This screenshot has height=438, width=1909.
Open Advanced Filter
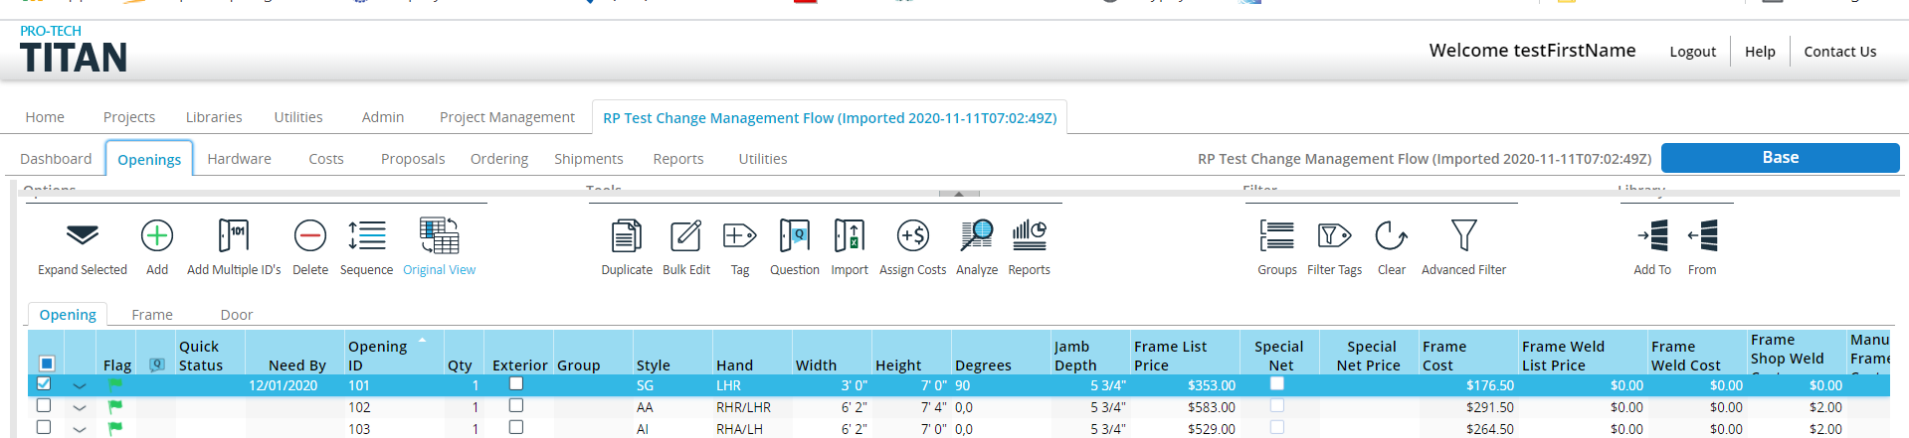pyautogui.click(x=1462, y=236)
